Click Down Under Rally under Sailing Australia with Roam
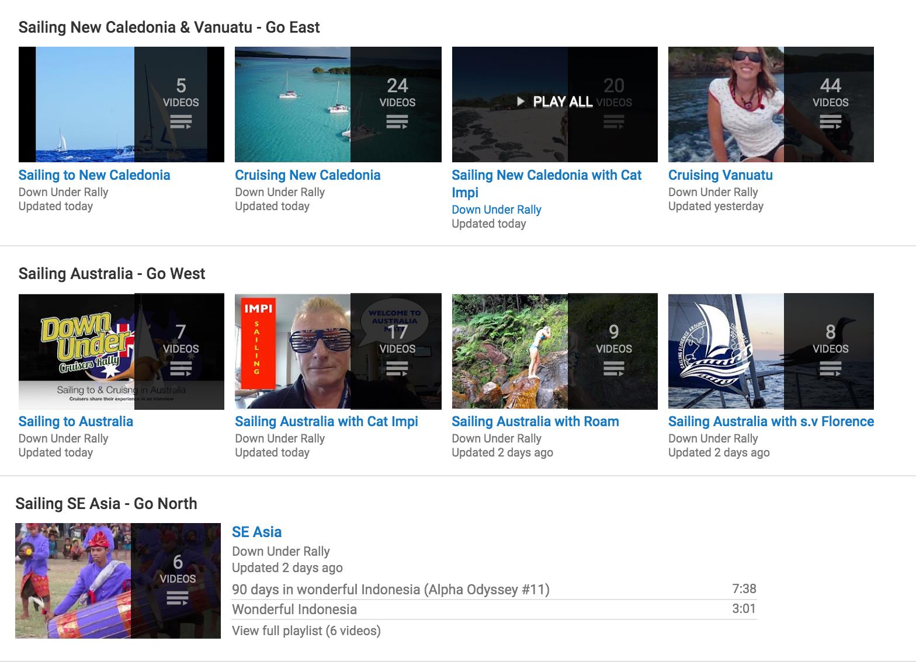916x662 pixels. 497,438
